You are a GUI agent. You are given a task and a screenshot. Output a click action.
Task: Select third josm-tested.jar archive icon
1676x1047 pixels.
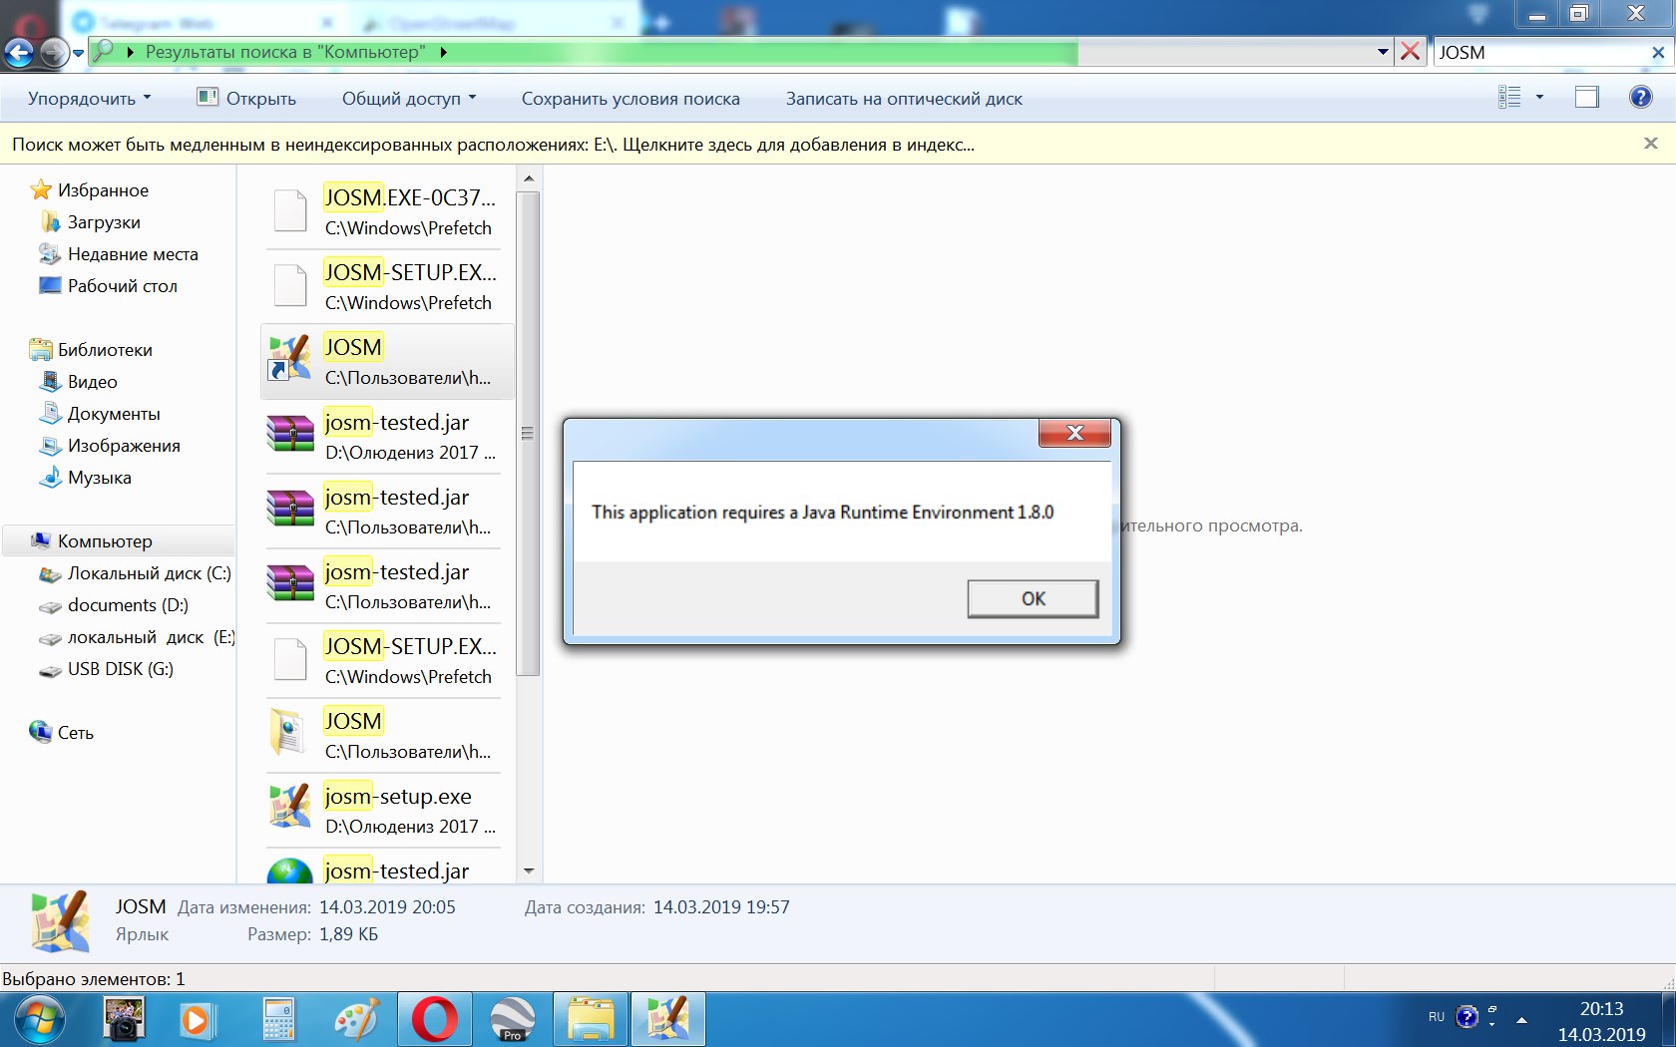point(290,584)
